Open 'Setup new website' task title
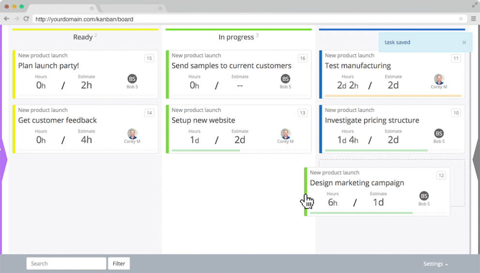 203,120
